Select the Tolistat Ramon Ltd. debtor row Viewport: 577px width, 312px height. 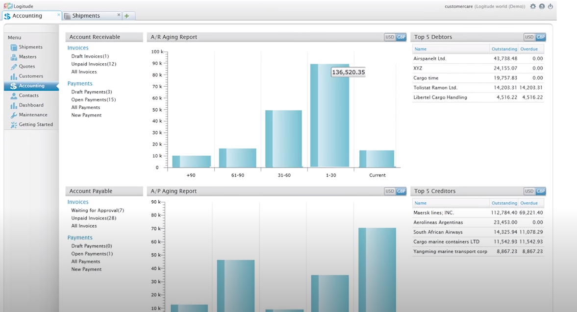478,88
